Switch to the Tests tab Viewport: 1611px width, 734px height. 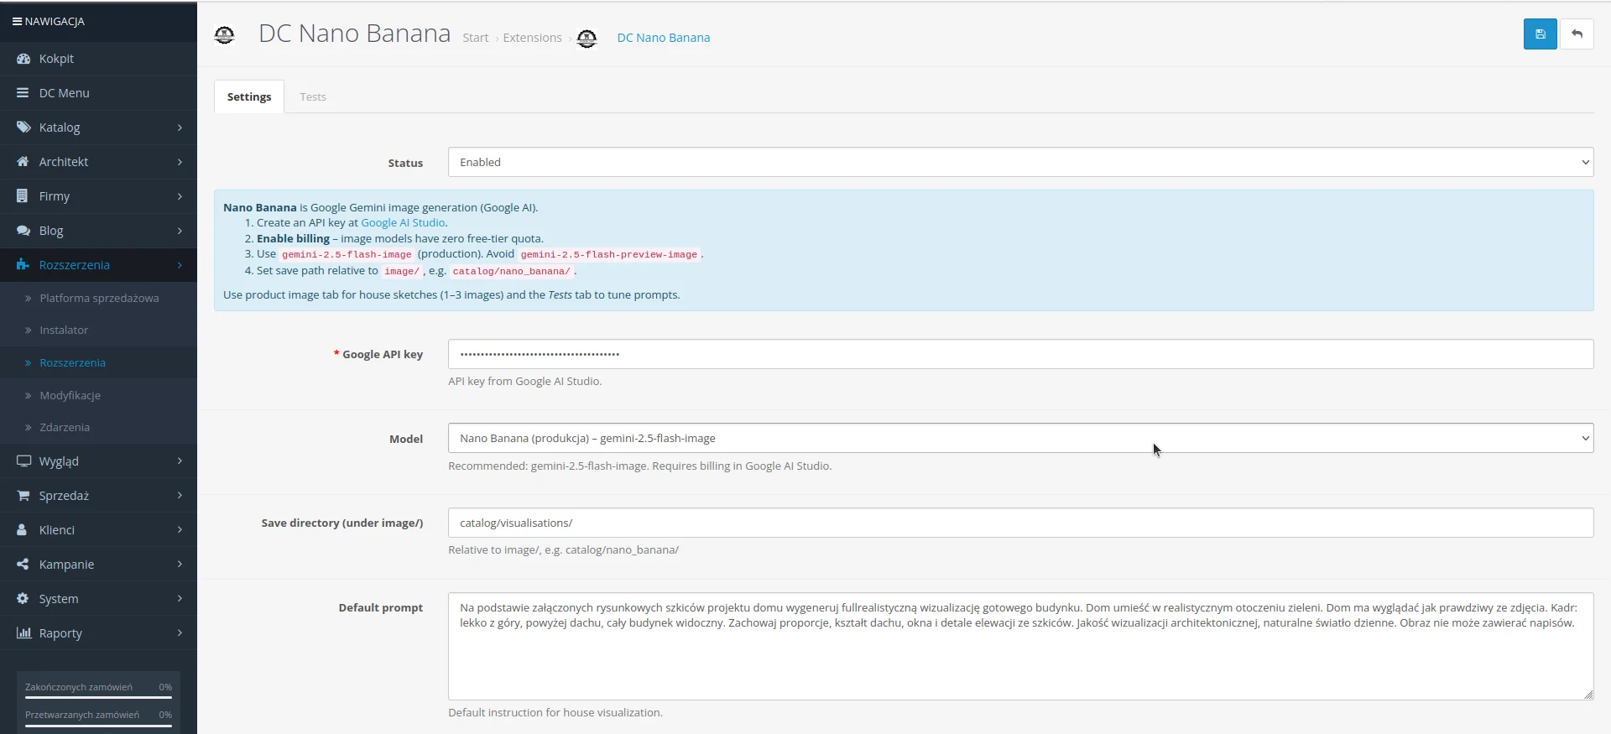pos(313,96)
